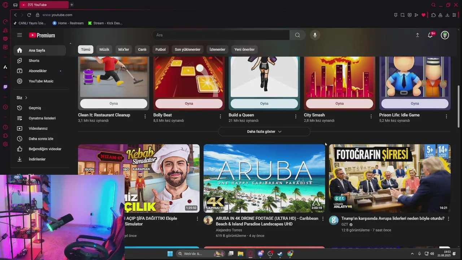
Task: Expand Daha fazla göster
Action: coord(264,131)
